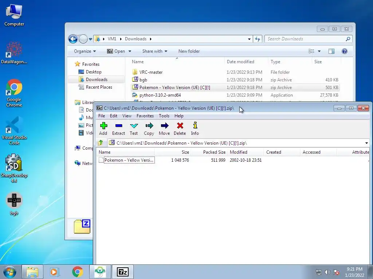Expand the Explorer address bar history dropdown
Viewport: 373px width, 279px height.
pos(249,39)
